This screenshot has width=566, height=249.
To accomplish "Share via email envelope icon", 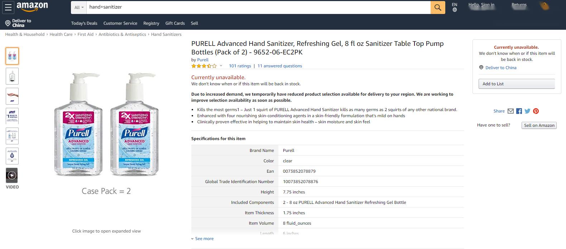I will point(511,111).
